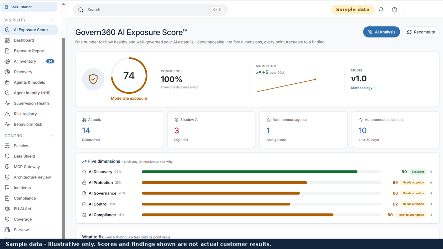Open the AI tools card showing 14
Viewport: 443px width, 249px height.
[x=119, y=130]
